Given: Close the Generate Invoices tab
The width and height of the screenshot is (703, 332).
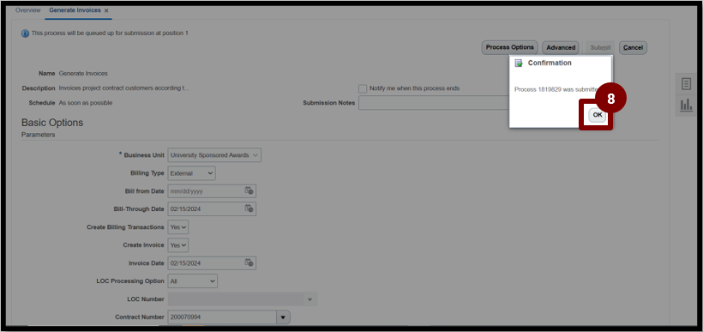Looking at the screenshot, I should tap(106, 10).
